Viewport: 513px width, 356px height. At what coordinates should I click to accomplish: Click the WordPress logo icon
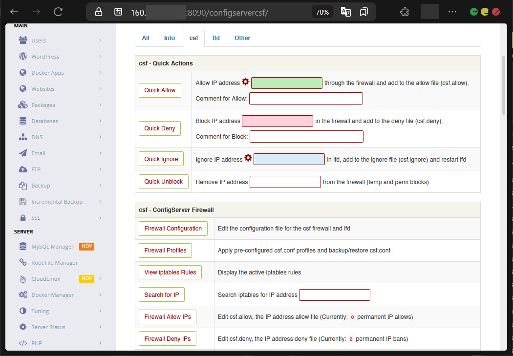tap(23, 56)
